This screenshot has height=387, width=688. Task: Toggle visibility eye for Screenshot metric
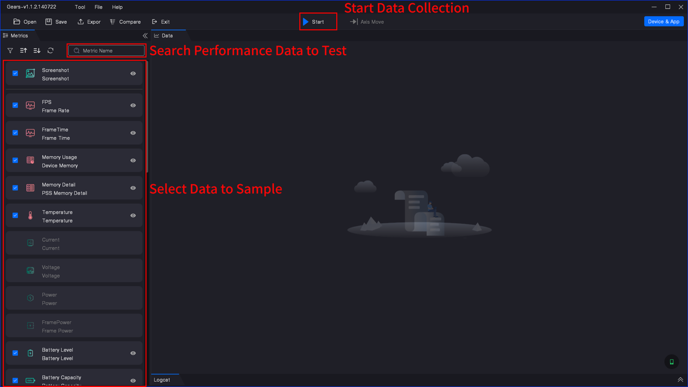click(x=133, y=74)
